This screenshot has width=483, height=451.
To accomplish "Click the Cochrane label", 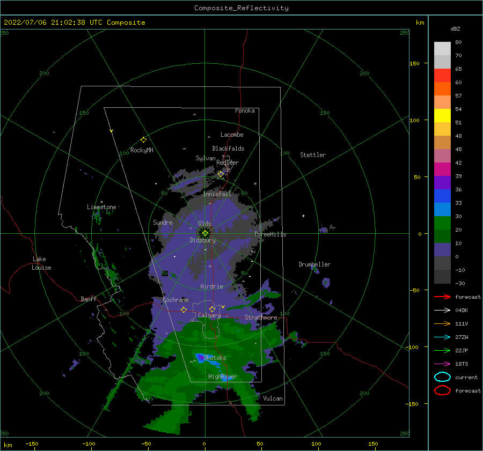I will [175, 300].
